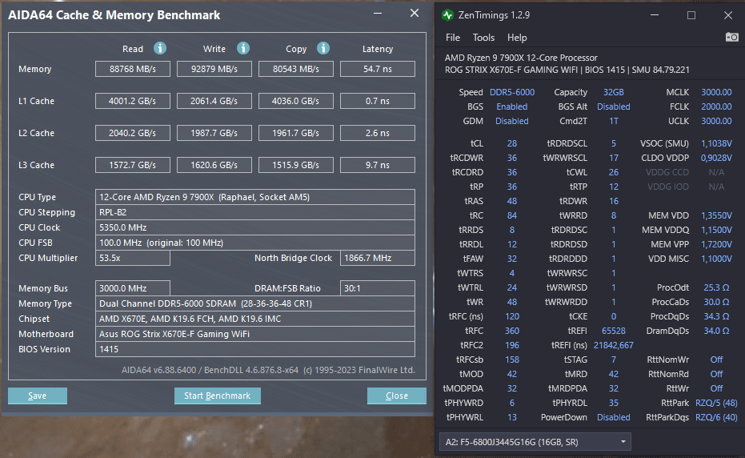Click the CPU Clock field 5350.0 MHz
The height and width of the screenshot is (458, 745).
click(255, 227)
